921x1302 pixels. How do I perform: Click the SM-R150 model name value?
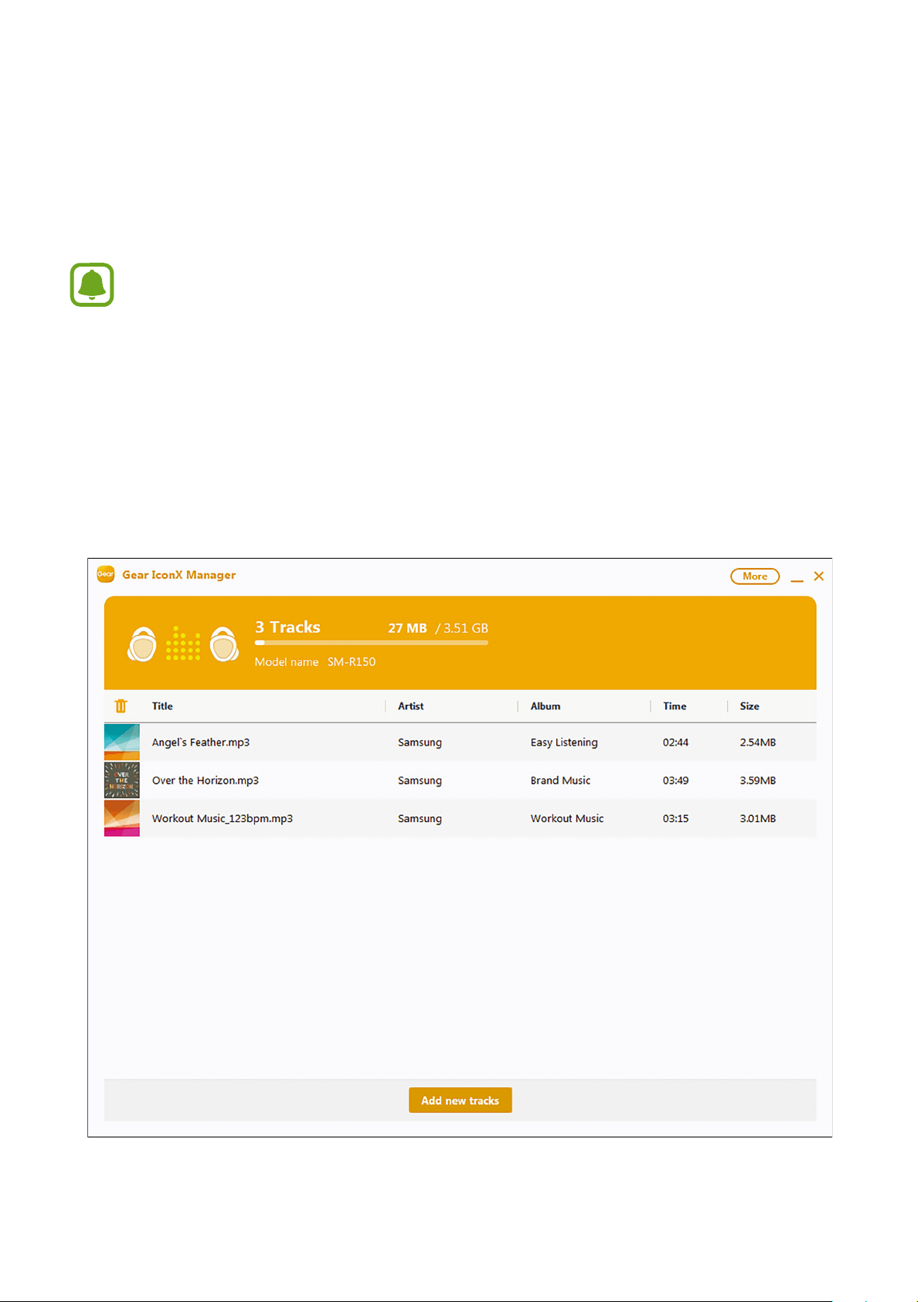(x=352, y=662)
